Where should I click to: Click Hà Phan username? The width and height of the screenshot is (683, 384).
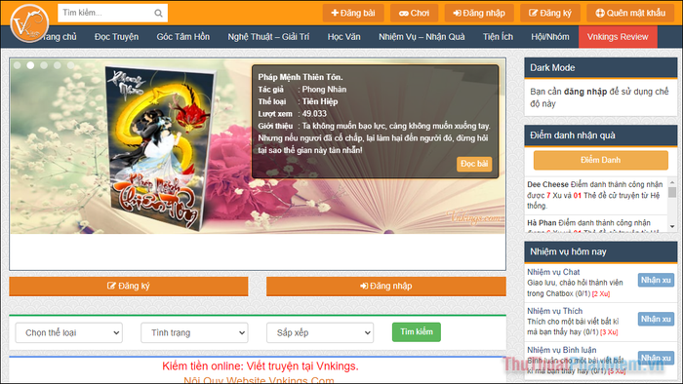(x=542, y=222)
